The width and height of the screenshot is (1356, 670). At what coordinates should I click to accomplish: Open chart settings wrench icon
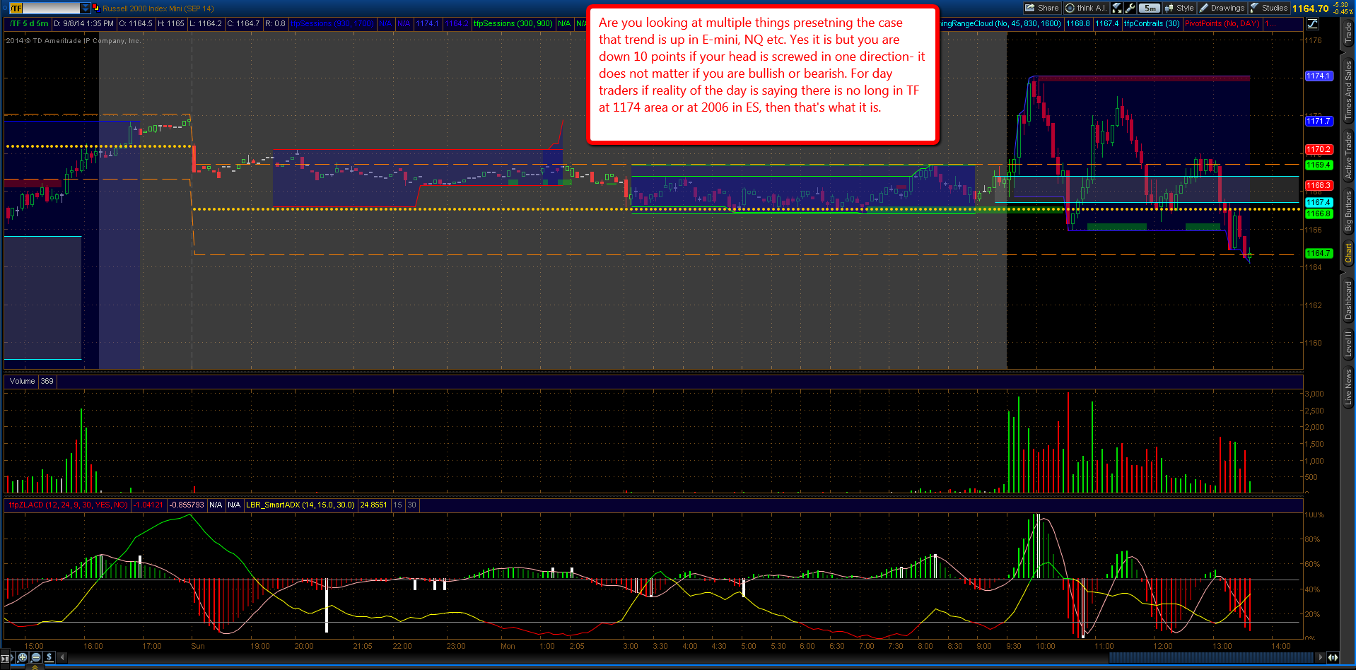tap(1130, 8)
